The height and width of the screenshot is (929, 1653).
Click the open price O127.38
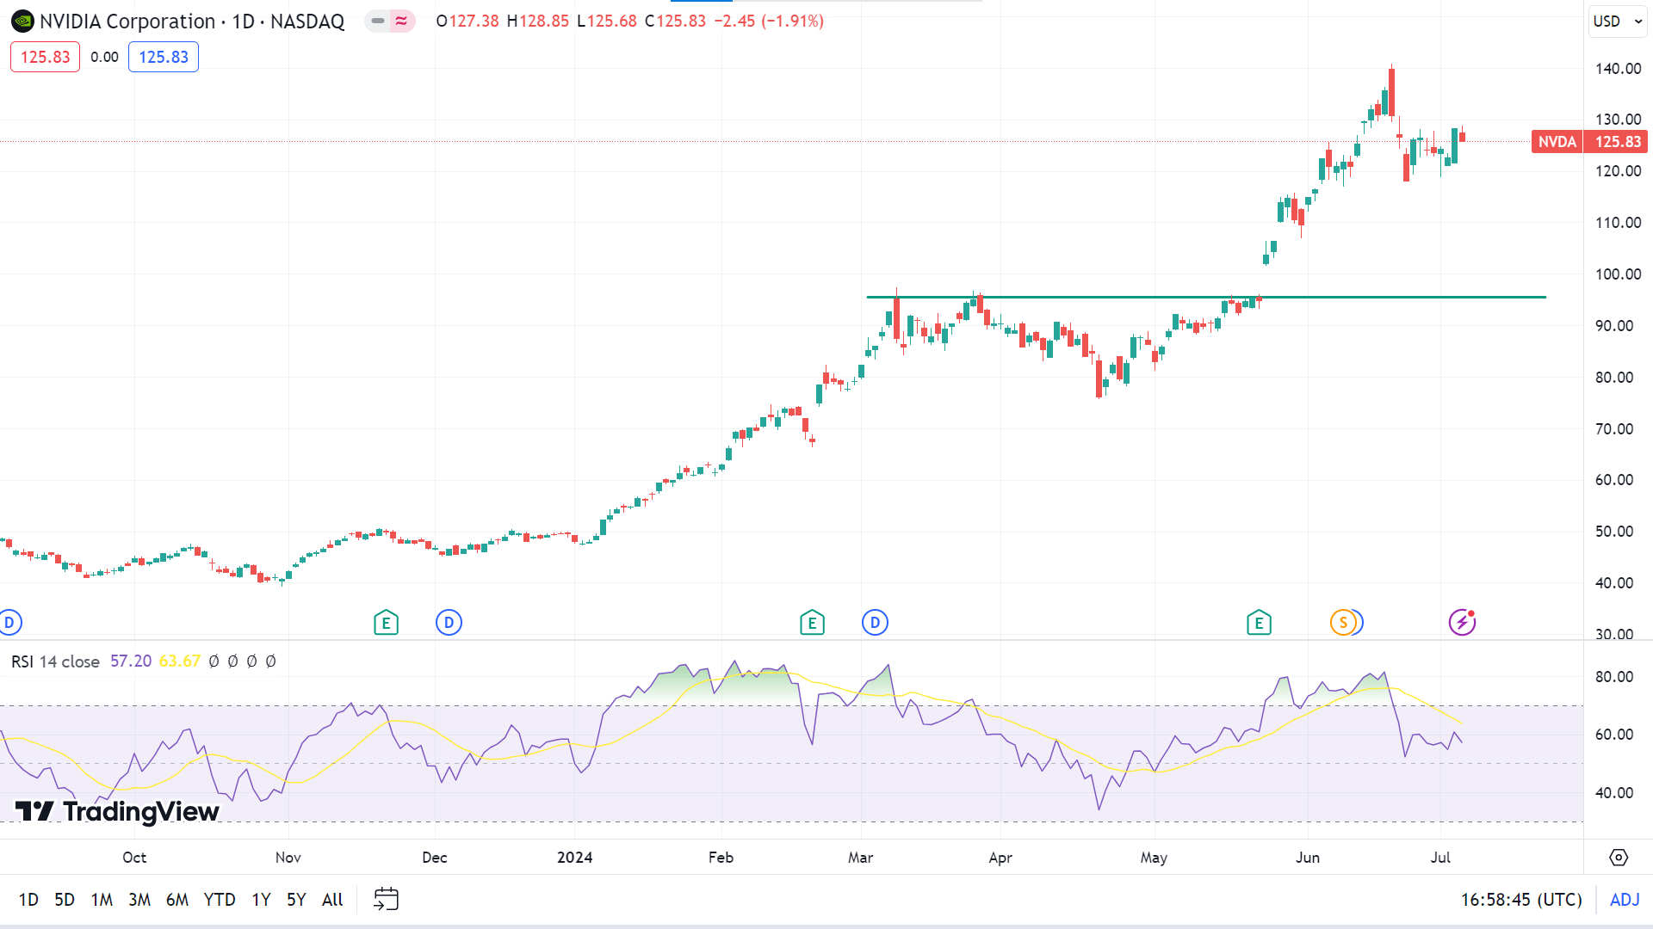[x=467, y=21]
